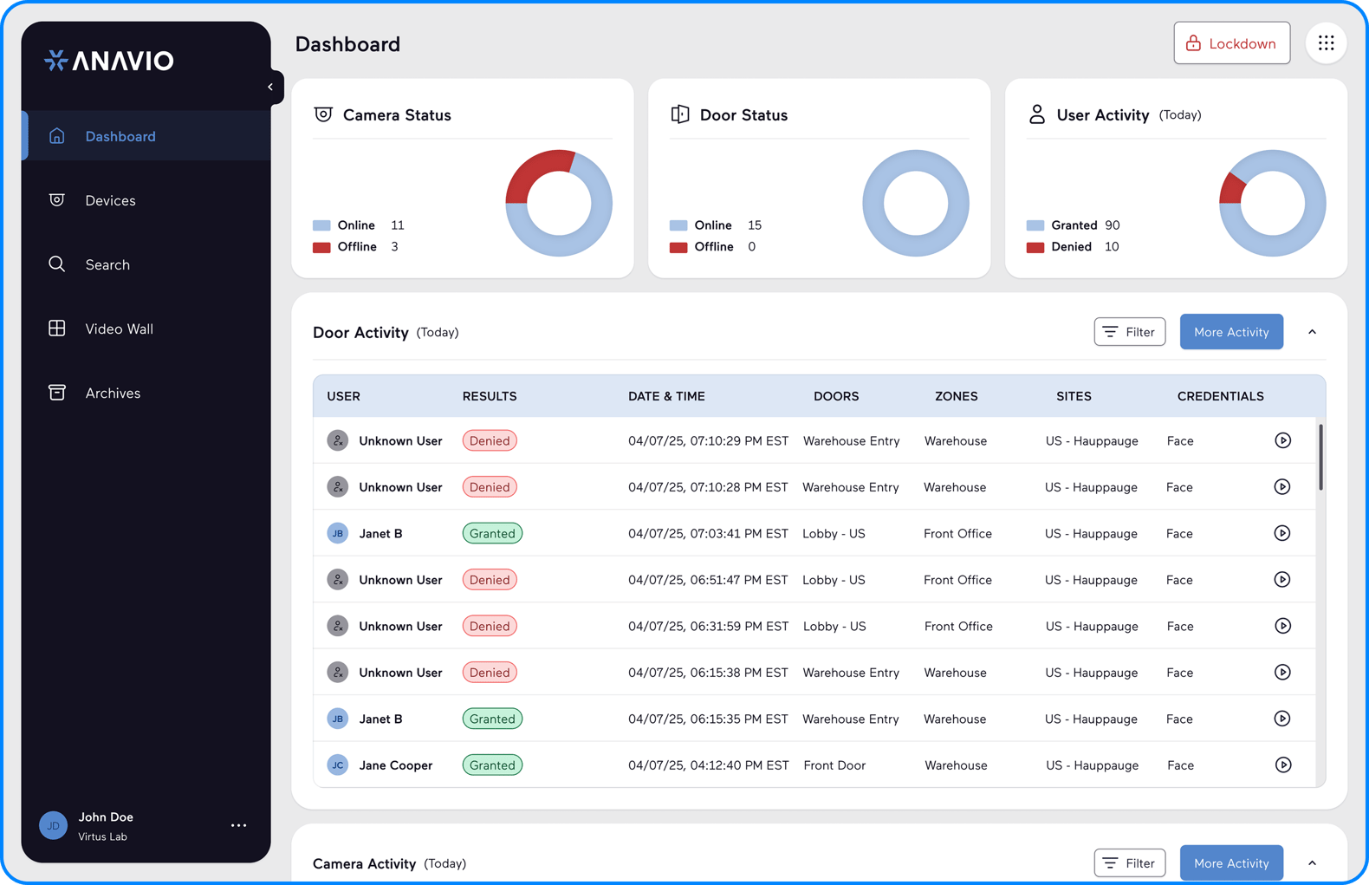Collapse the Camera Activity panel
Viewport: 1369px width, 885px height.
pyautogui.click(x=1312, y=863)
